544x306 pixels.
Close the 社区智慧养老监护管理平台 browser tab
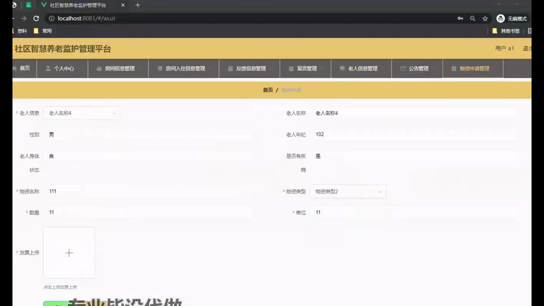(123, 5)
